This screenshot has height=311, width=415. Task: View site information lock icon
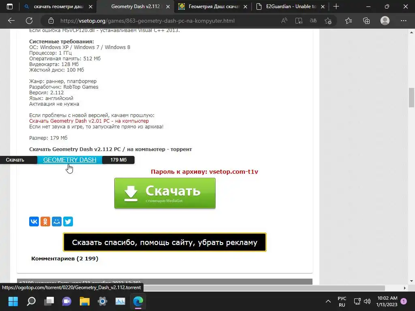click(x=51, y=21)
